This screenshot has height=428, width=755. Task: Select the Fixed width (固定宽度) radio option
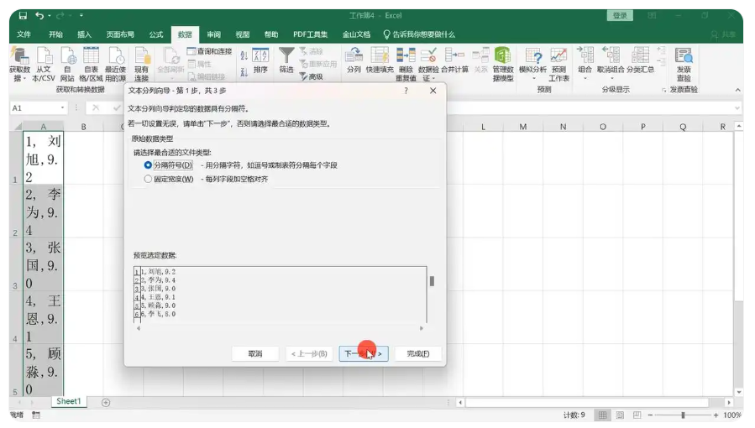149,179
